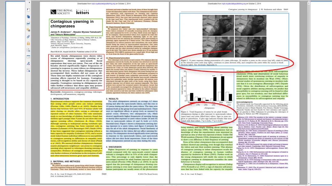
Task: Click the vertical scrollbar of the document
Action: click(x=308, y=93)
